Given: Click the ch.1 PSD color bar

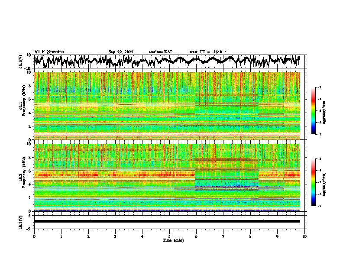Looking at the screenshot, I should click(x=313, y=111).
